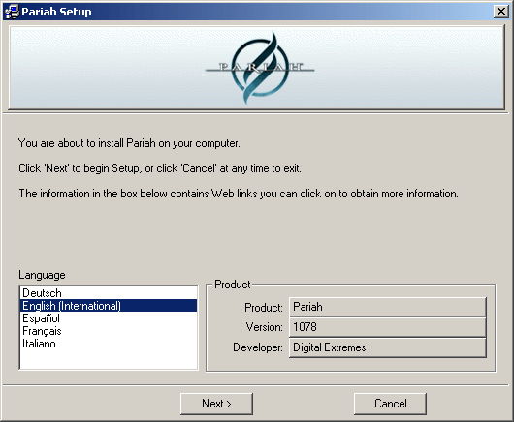Screen dimensions: 514x422
Task: Cancel the Pariah installation
Action: pyautogui.click(x=390, y=404)
